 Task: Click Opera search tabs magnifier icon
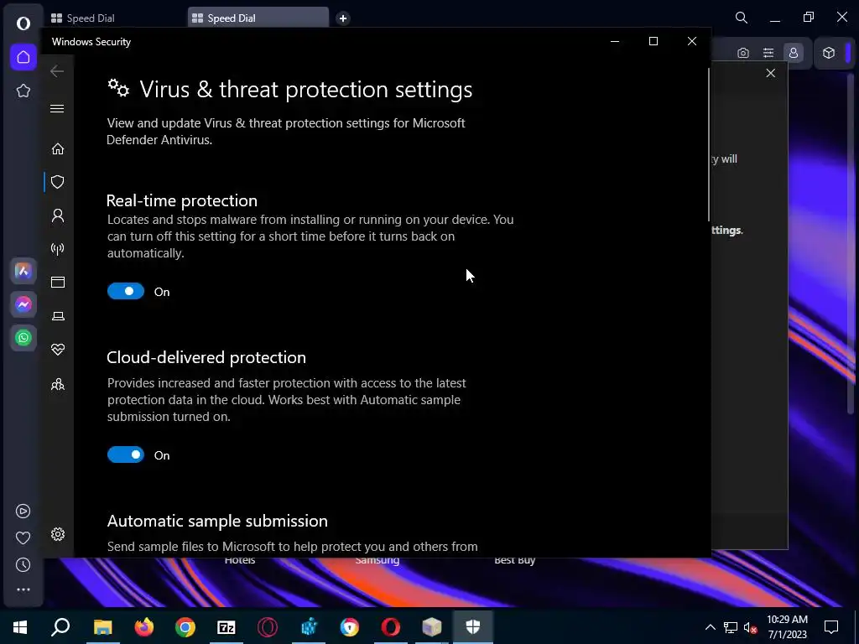tap(742, 18)
